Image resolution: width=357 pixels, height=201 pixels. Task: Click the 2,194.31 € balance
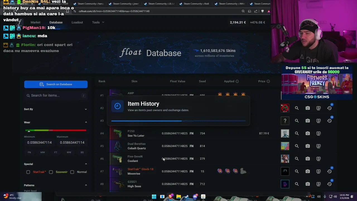pos(238,22)
